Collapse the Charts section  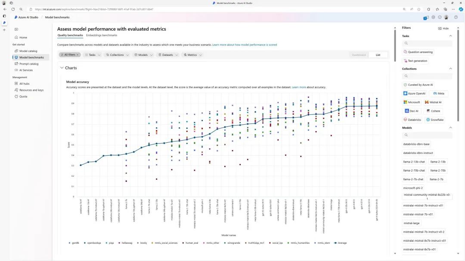pyautogui.click(x=62, y=68)
